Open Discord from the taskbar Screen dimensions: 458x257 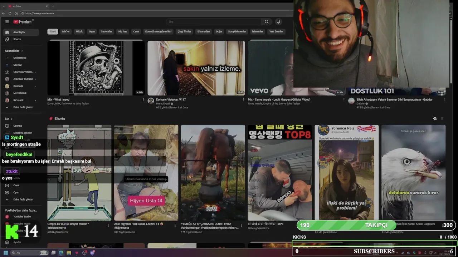coord(92,253)
